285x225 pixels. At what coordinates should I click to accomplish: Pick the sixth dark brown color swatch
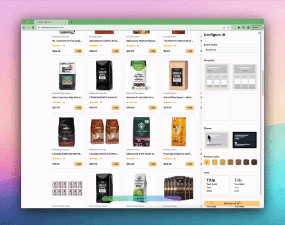[x=246, y=162]
